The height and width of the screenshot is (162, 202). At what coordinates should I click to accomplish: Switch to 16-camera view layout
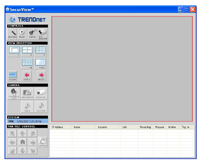(x=27, y=64)
